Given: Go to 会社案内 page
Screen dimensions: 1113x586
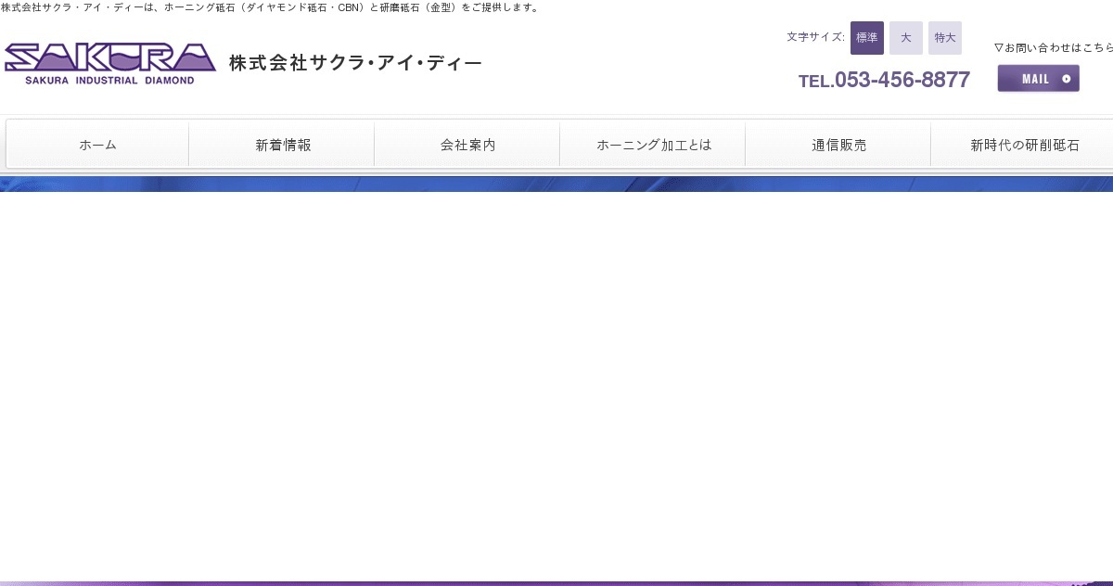Looking at the screenshot, I should point(468,145).
